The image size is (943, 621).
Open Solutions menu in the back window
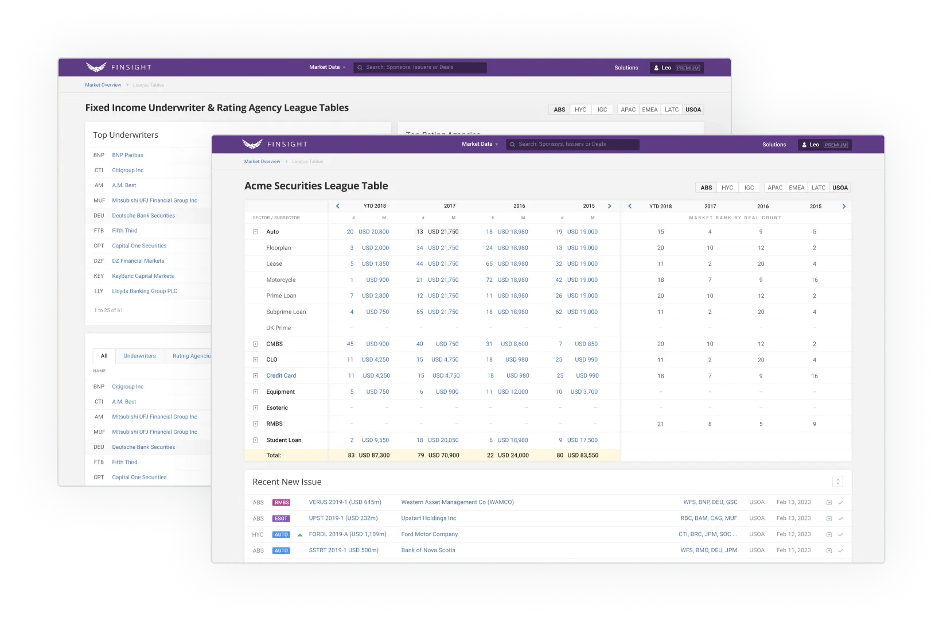click(x=626, y=68)
